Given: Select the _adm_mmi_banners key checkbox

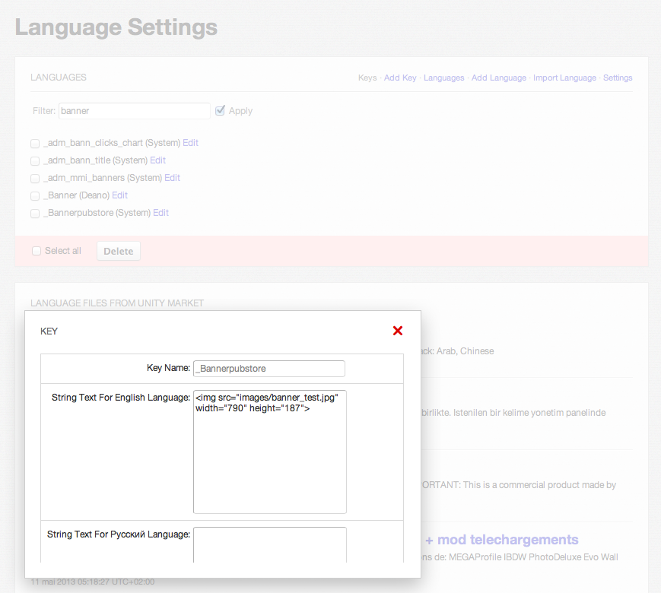Looking at the screenshot, I should pos(35,179).
